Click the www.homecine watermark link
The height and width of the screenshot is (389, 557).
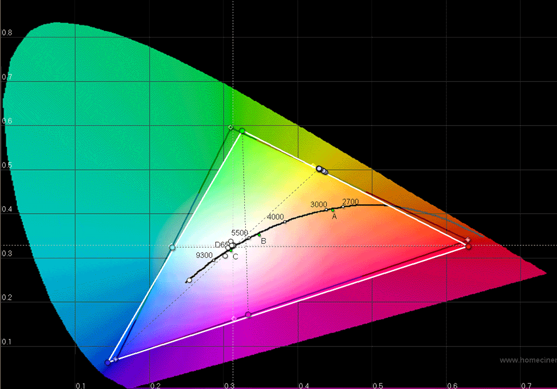click(x=528, y=360)
